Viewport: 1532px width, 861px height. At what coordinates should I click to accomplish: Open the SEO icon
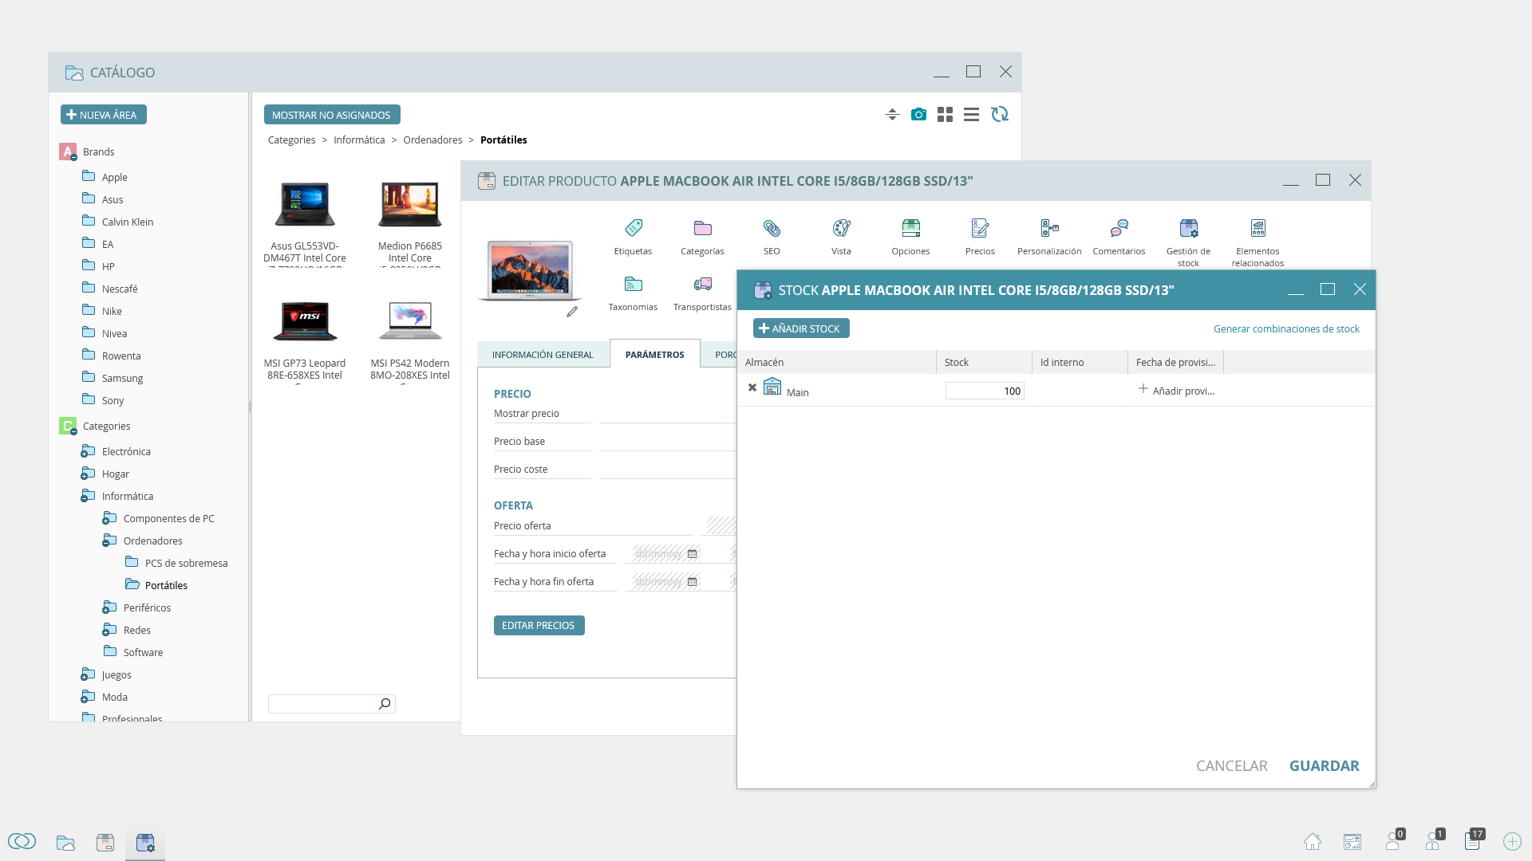pyautogui.click(x=772, y=228)
